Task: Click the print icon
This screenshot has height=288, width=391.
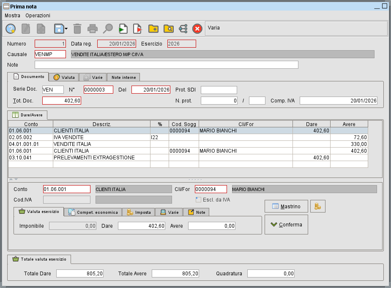Action: point(93,28)
